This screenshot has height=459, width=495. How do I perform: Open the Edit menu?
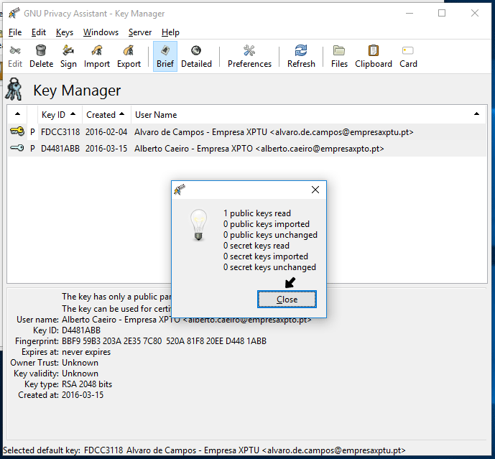tap(39, 32)
